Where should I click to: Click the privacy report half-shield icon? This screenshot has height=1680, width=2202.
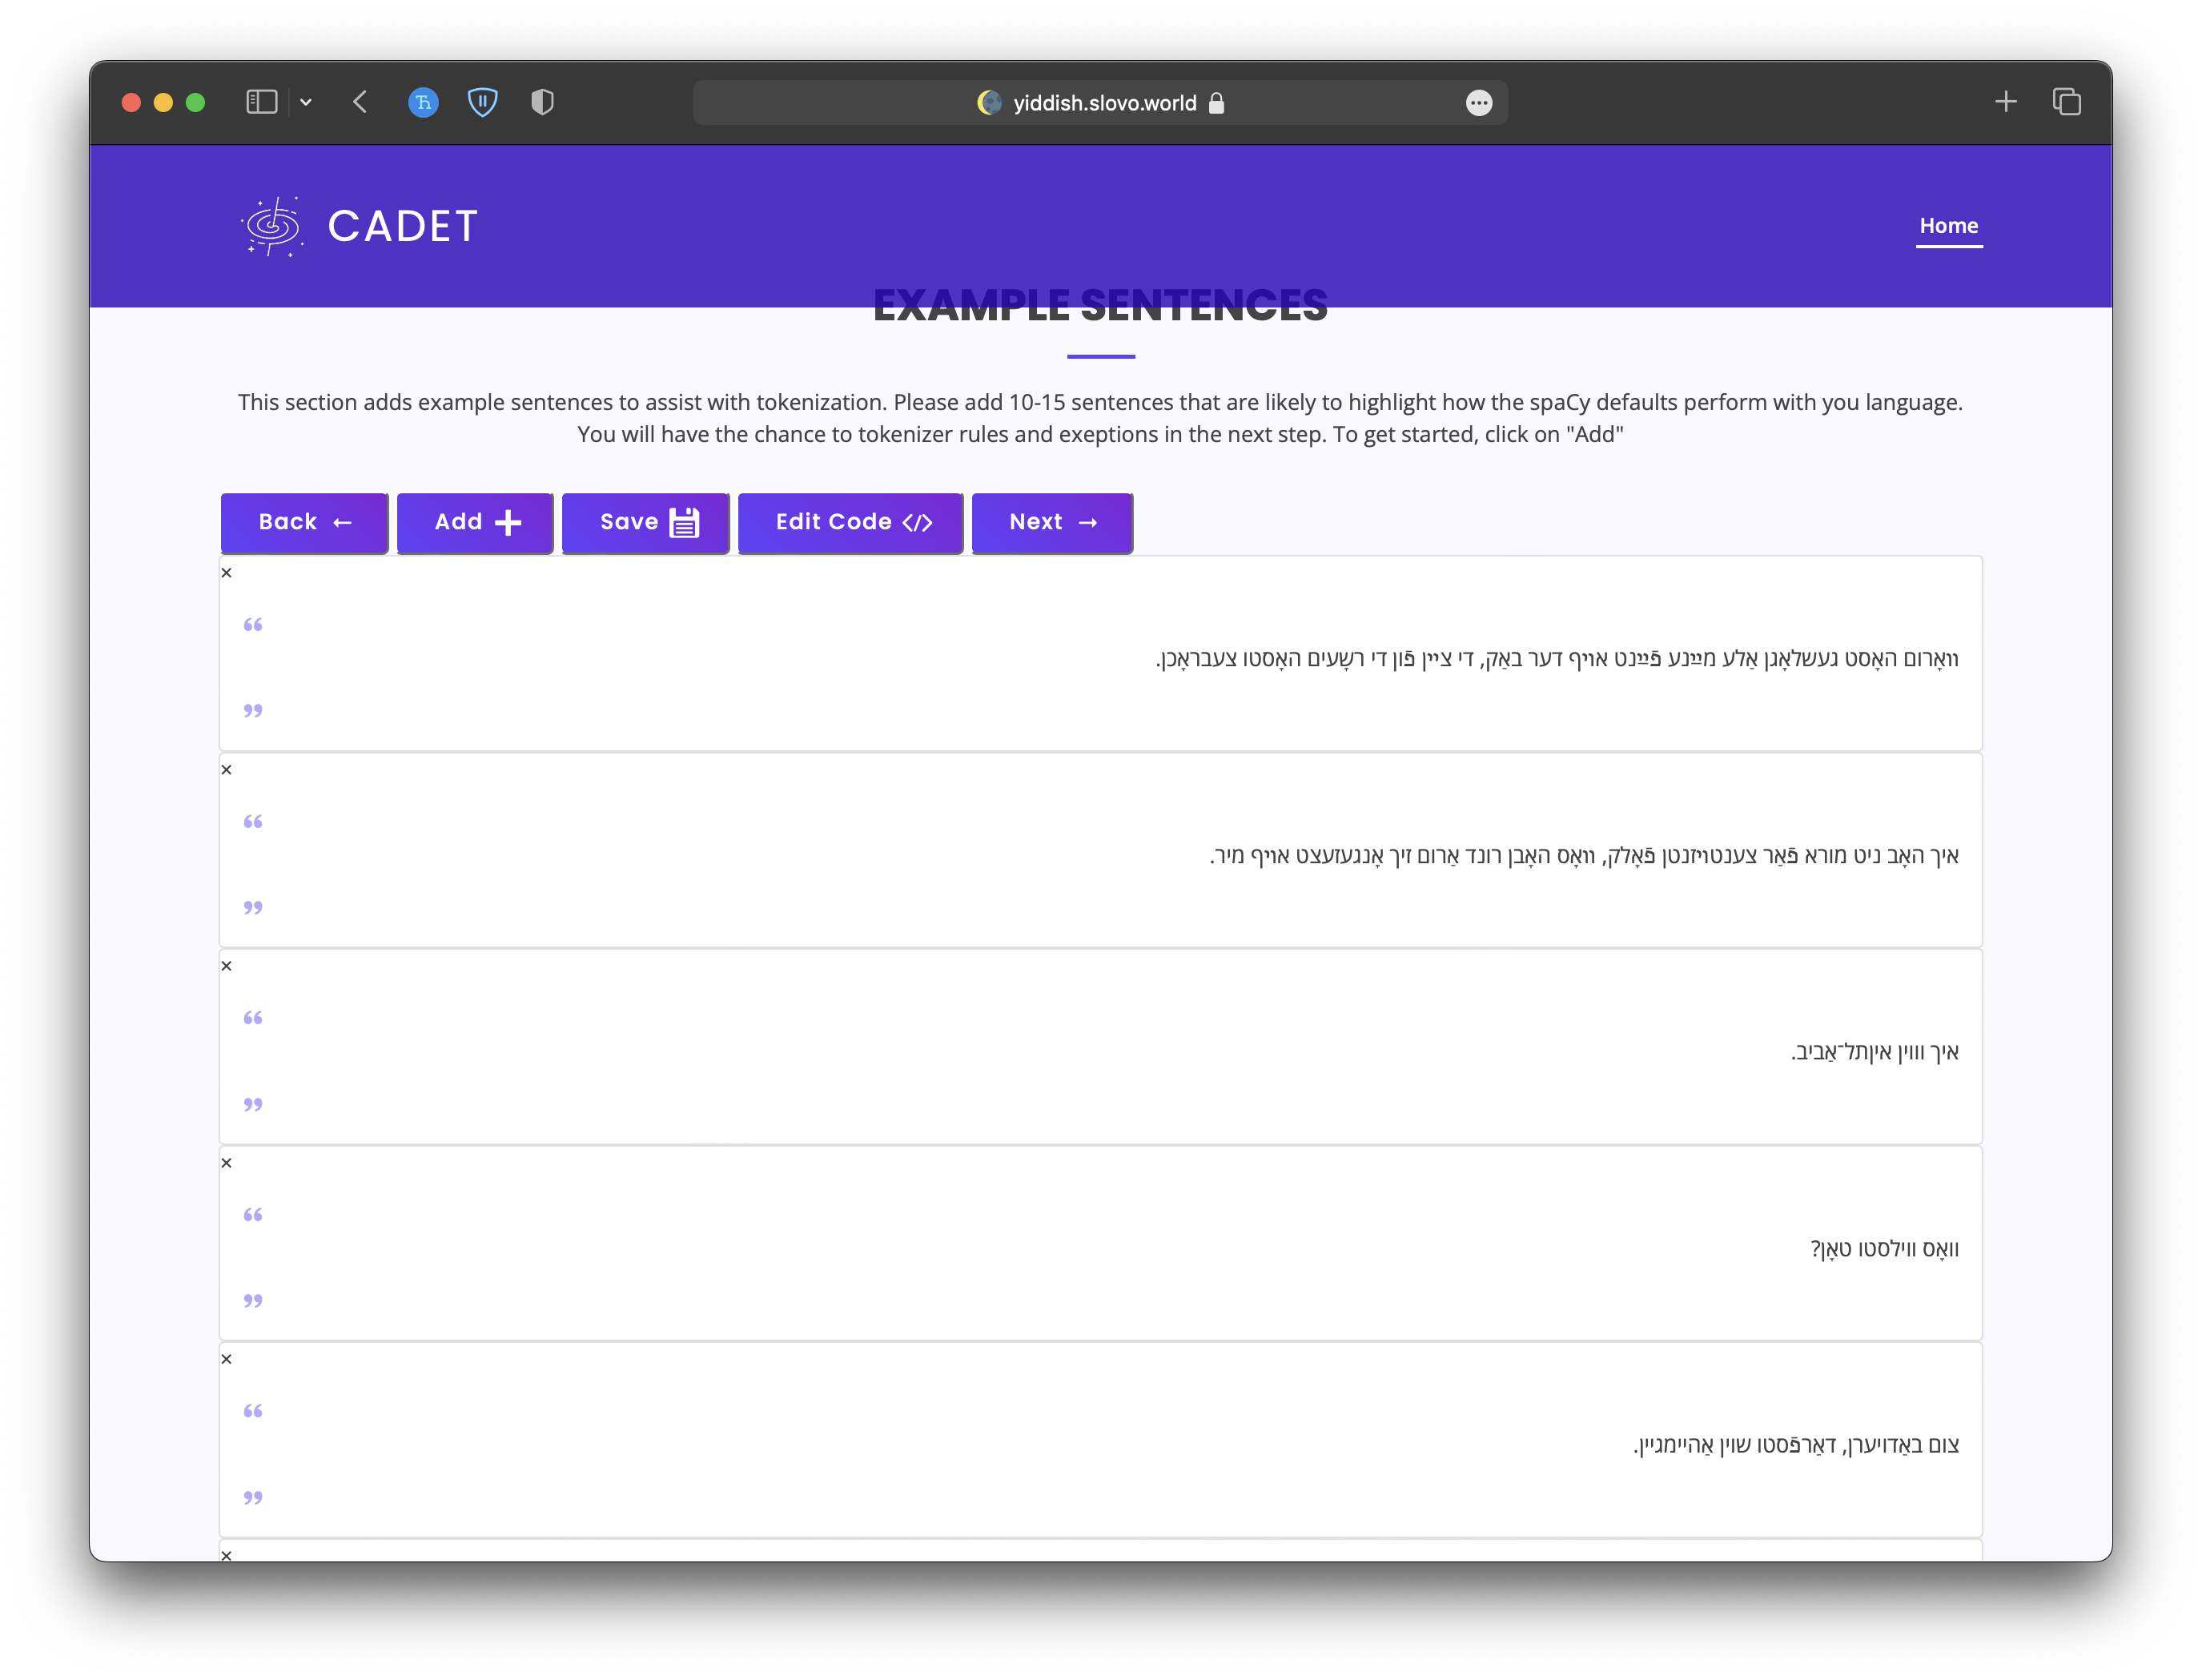click(x=542, y=102)
